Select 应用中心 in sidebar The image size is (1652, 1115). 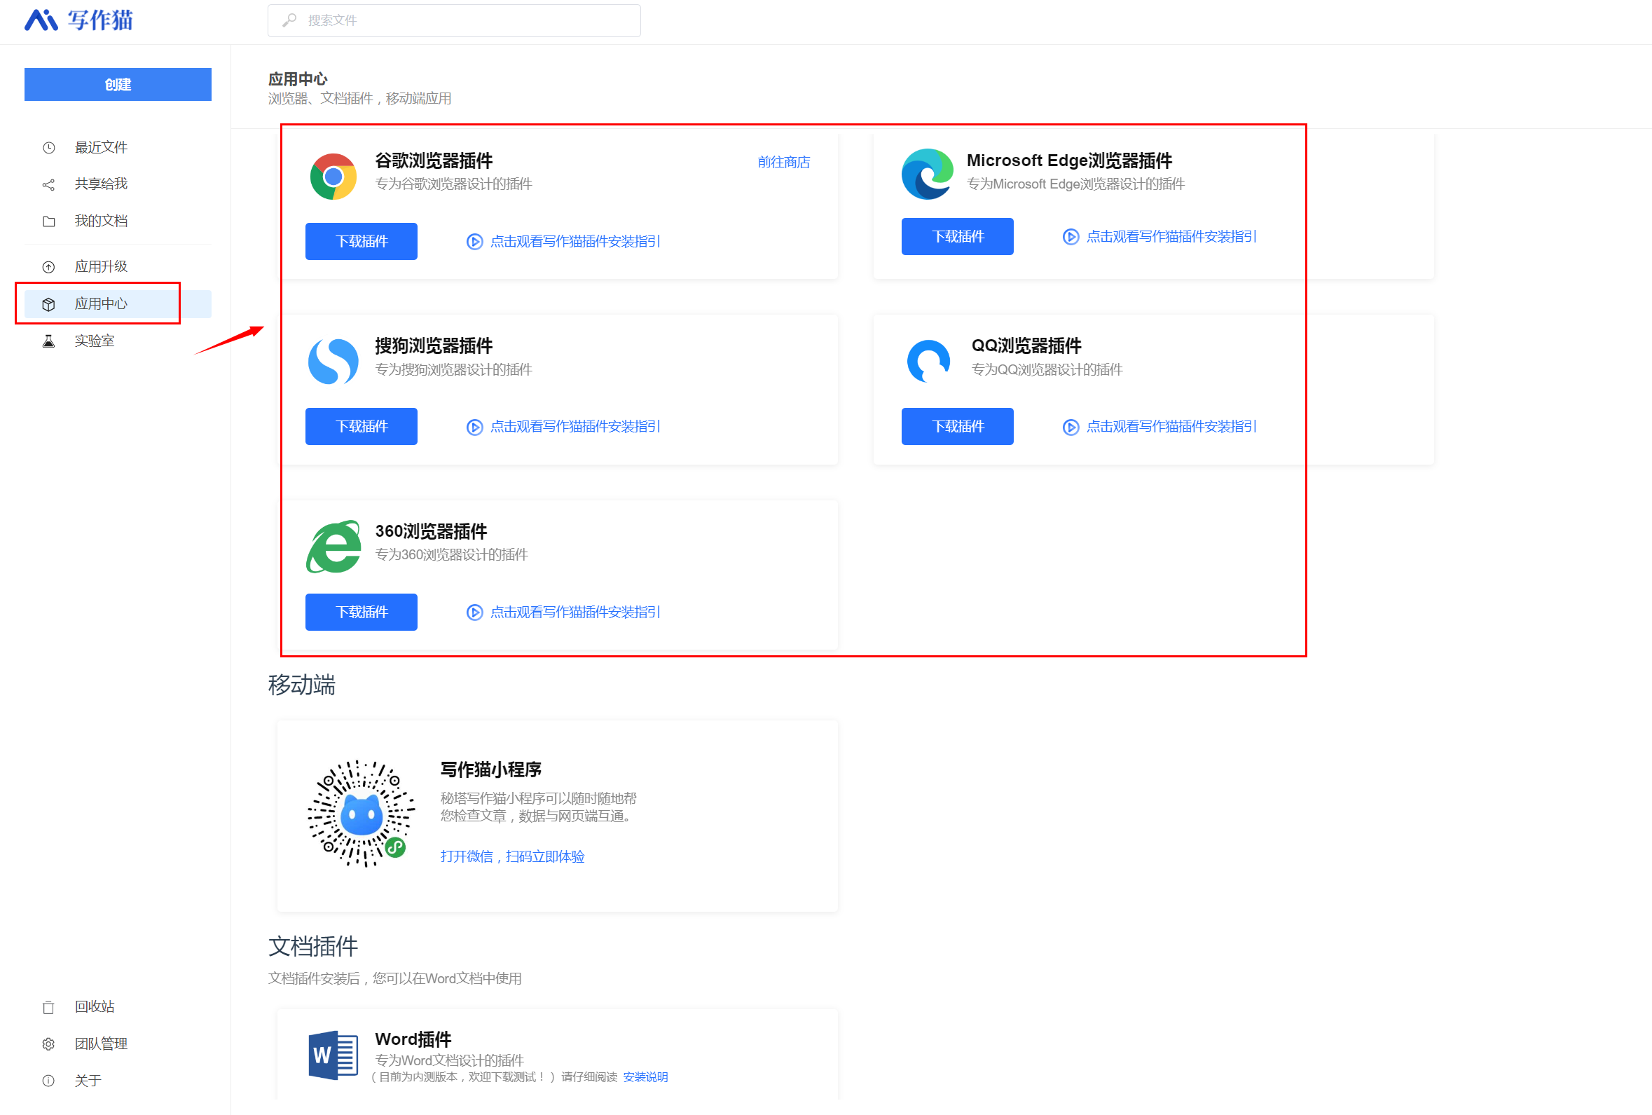click(x=118, y=303)
